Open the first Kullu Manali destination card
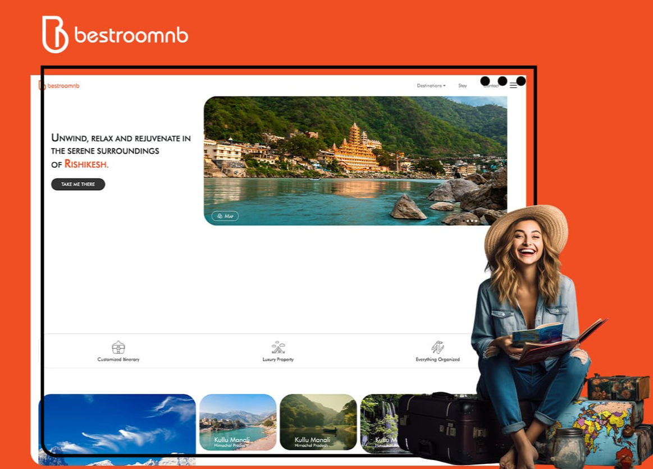Image resolution: width=653 pixels, height=469 pixels. coord(238,423)
